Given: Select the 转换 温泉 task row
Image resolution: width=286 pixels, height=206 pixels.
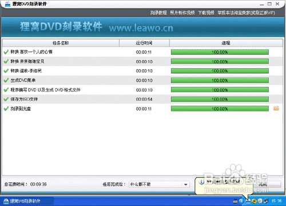Looking at the screenshot, I should (x=142, y=71).
